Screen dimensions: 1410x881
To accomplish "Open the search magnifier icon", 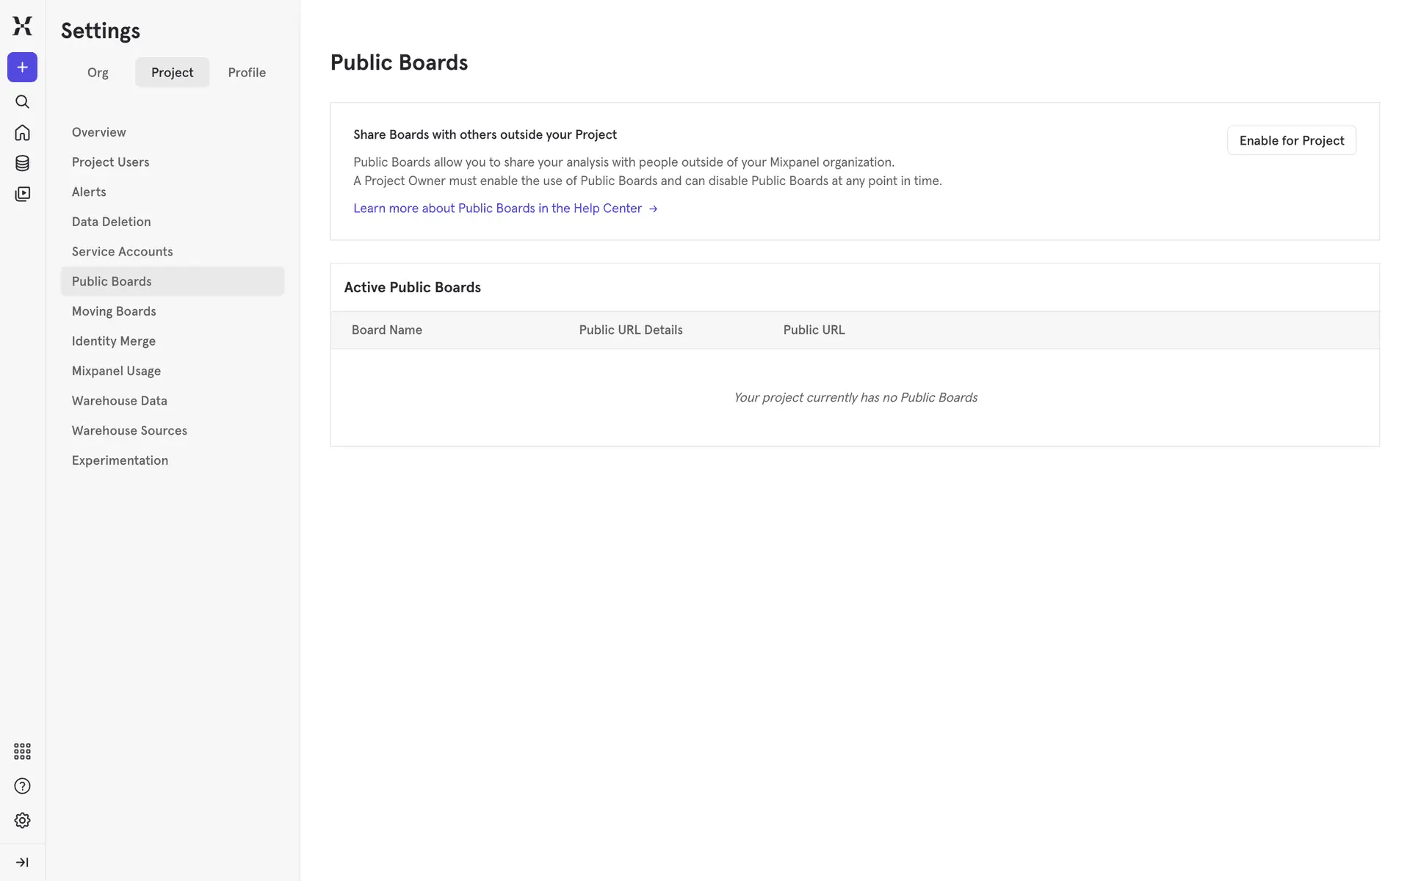I will [x=22, y=102].
